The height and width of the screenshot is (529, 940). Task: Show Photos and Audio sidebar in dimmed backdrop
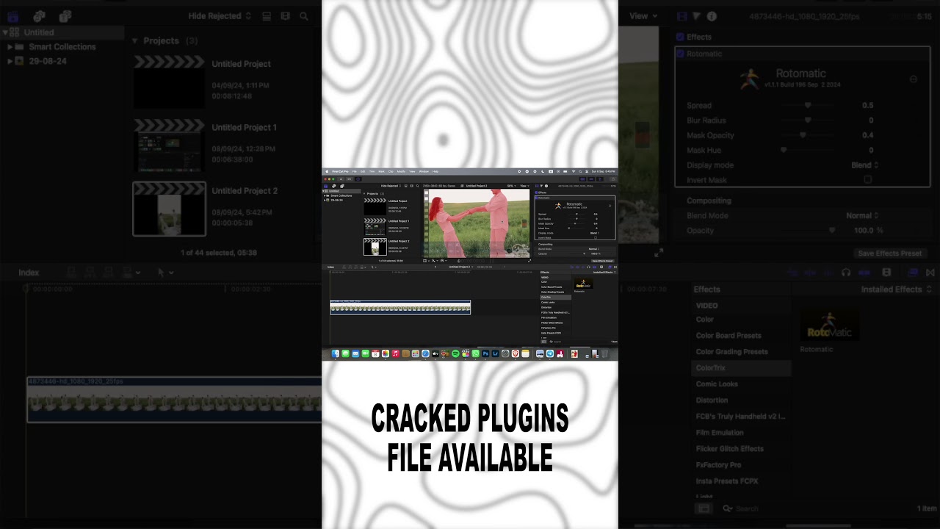(39, 15)
